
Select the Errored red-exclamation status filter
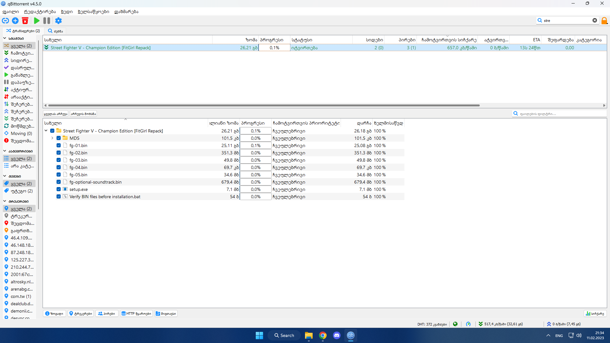coord(19,141)
